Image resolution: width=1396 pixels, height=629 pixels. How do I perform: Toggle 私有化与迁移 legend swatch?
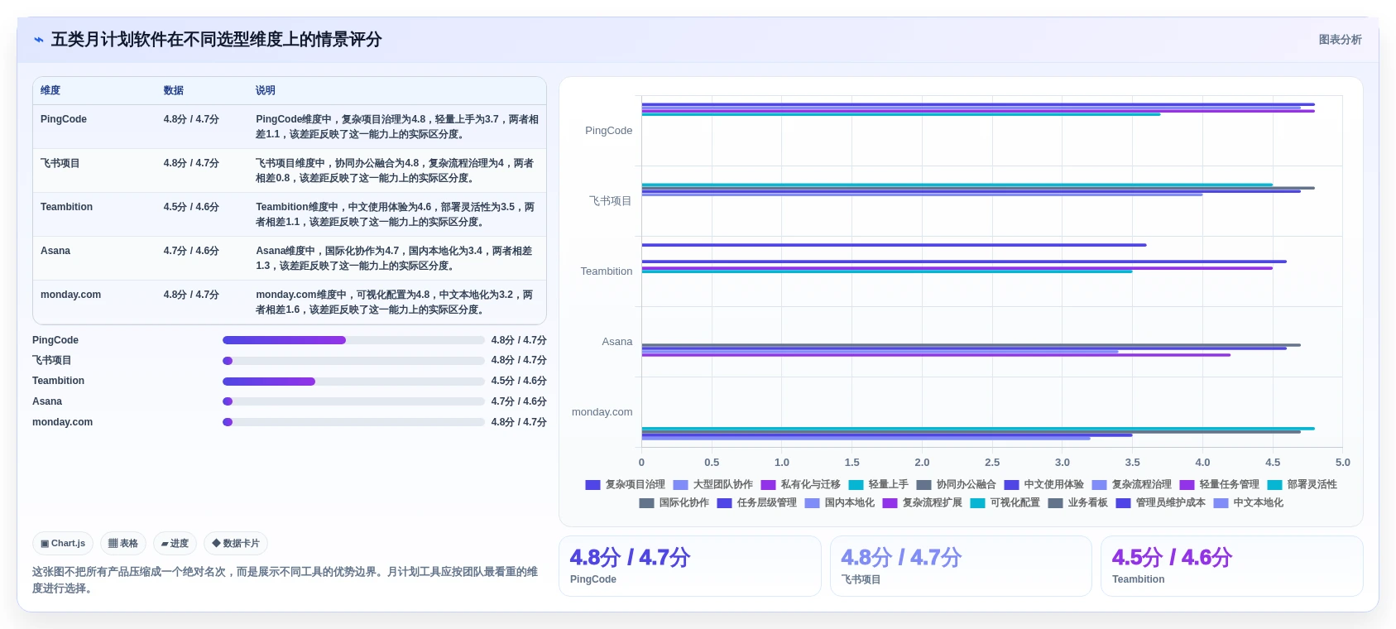[x=768, y=485]
